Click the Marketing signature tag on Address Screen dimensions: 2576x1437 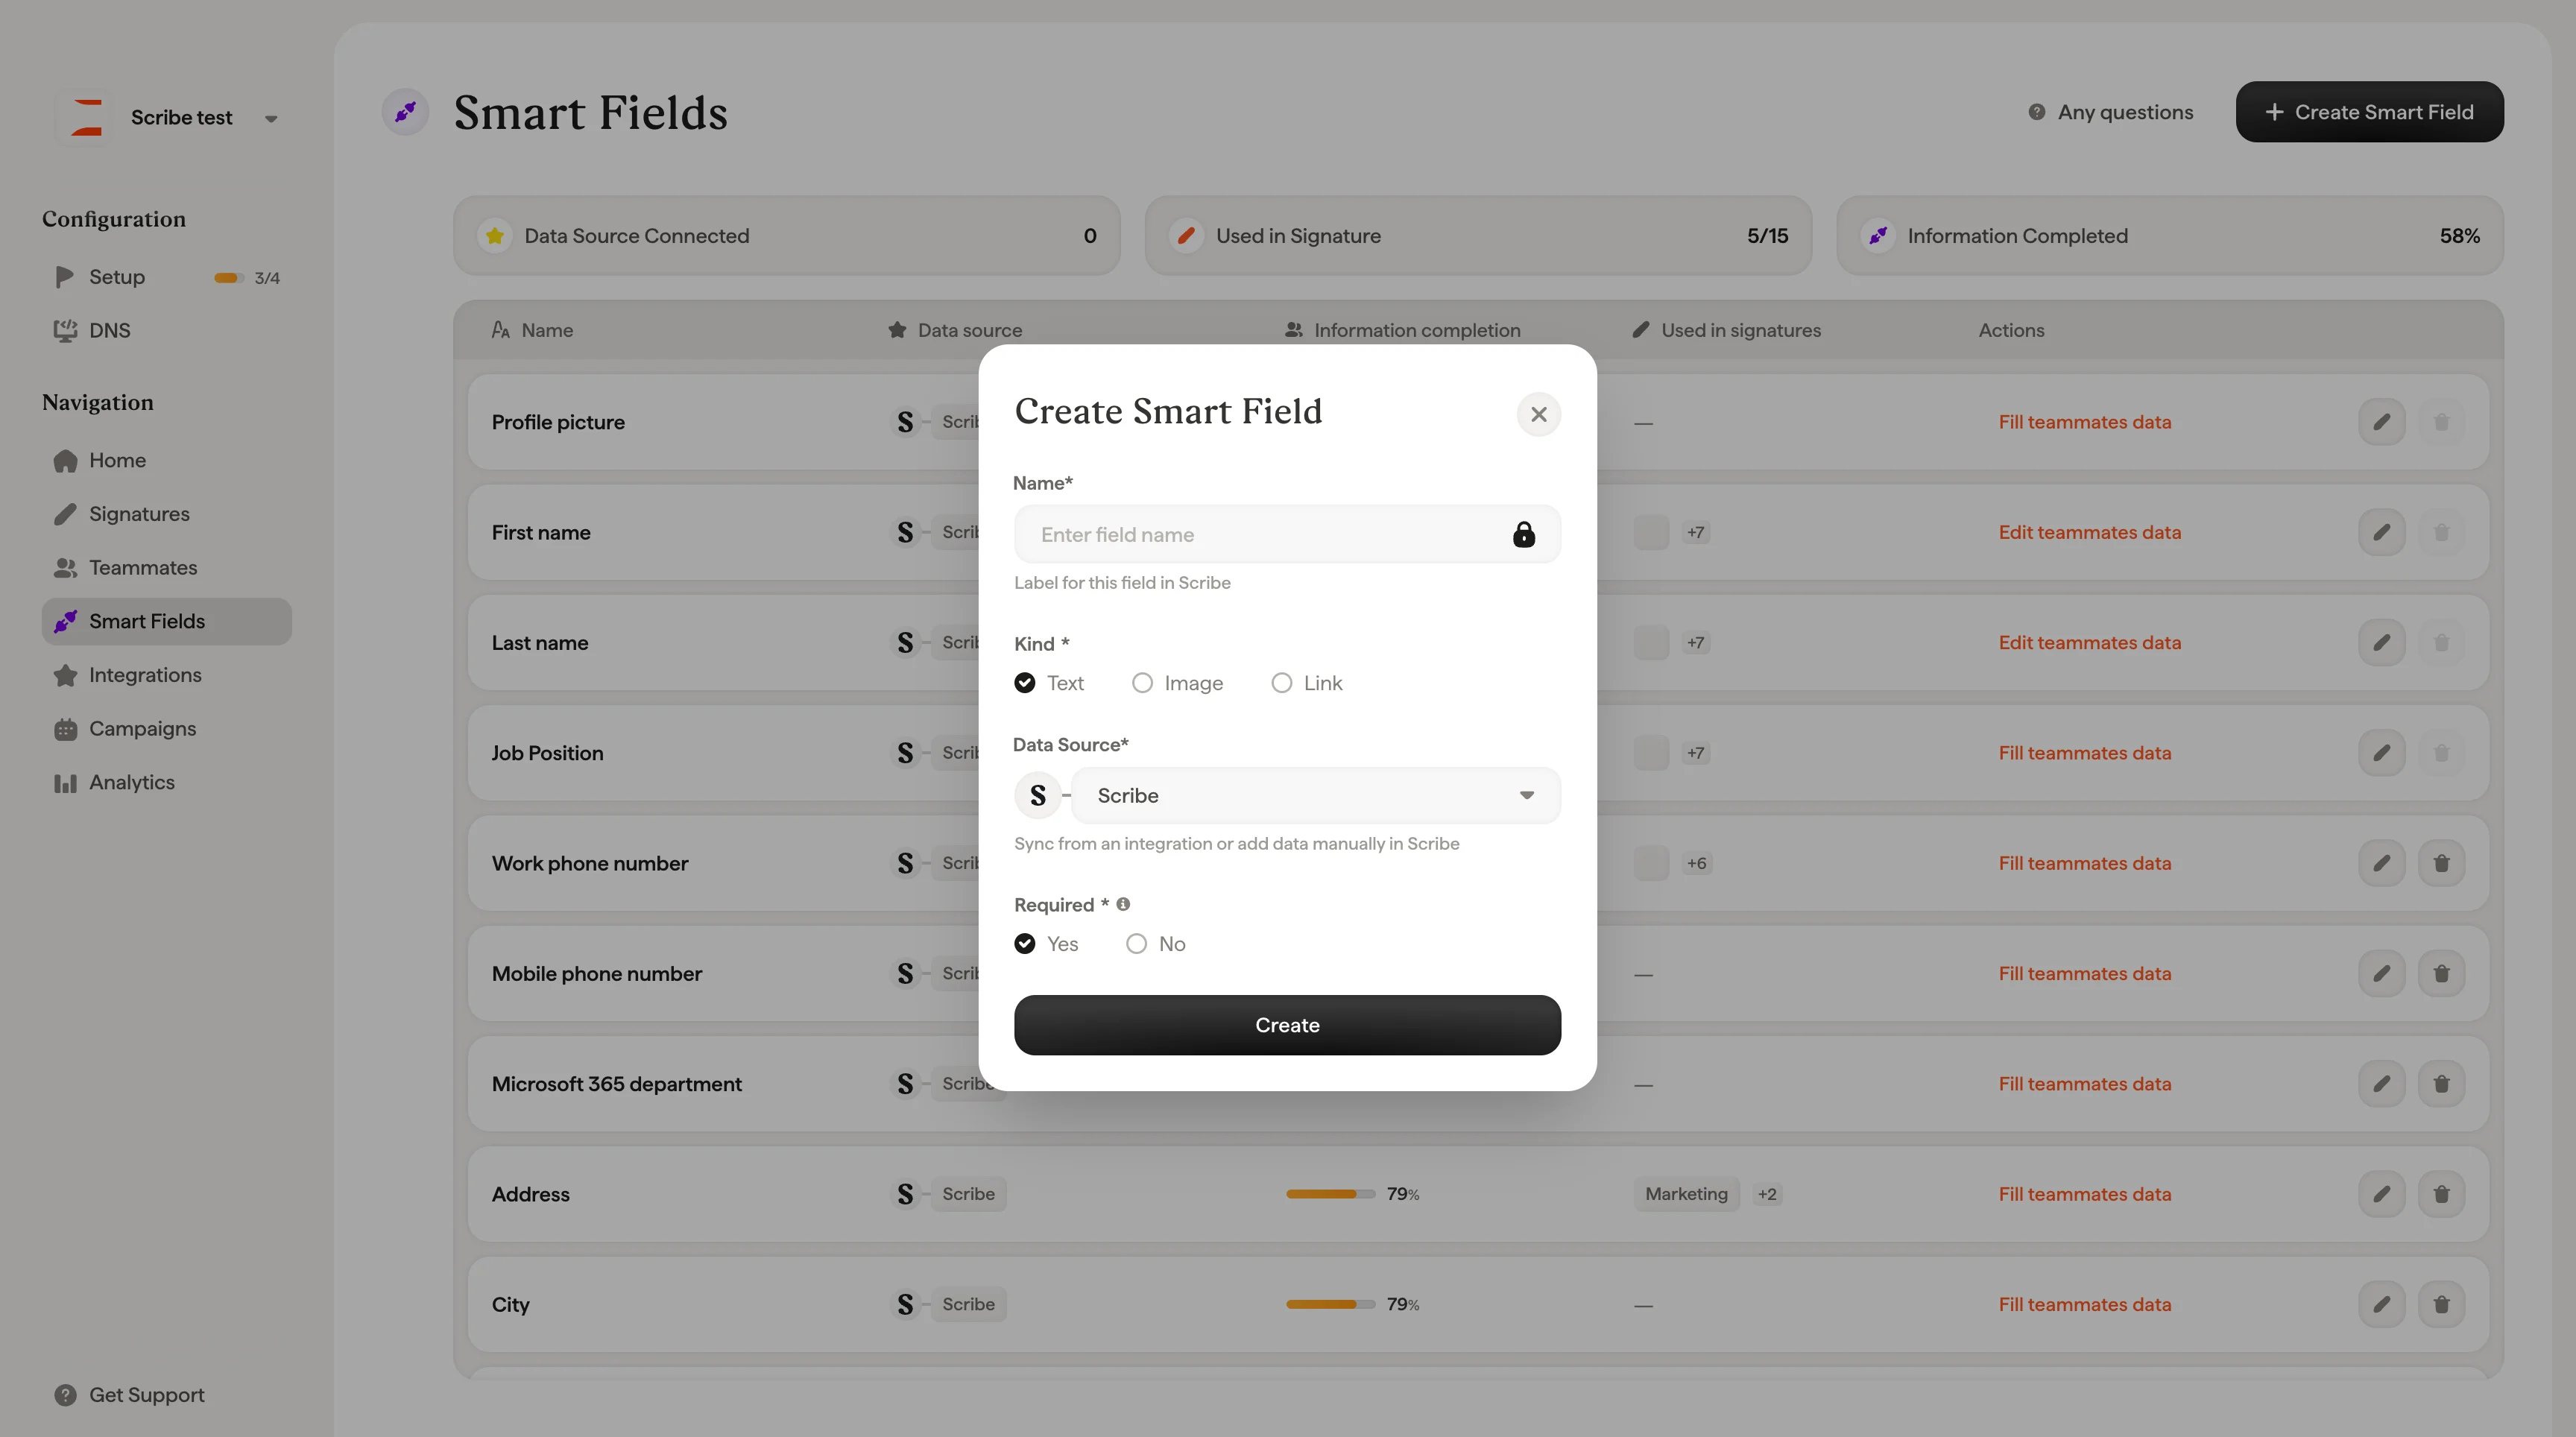click(x=1686, y=1194)
